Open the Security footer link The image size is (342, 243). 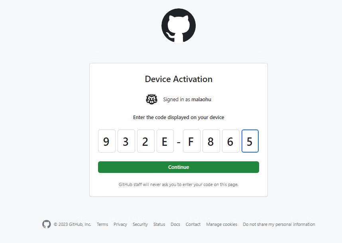point(140,224)
